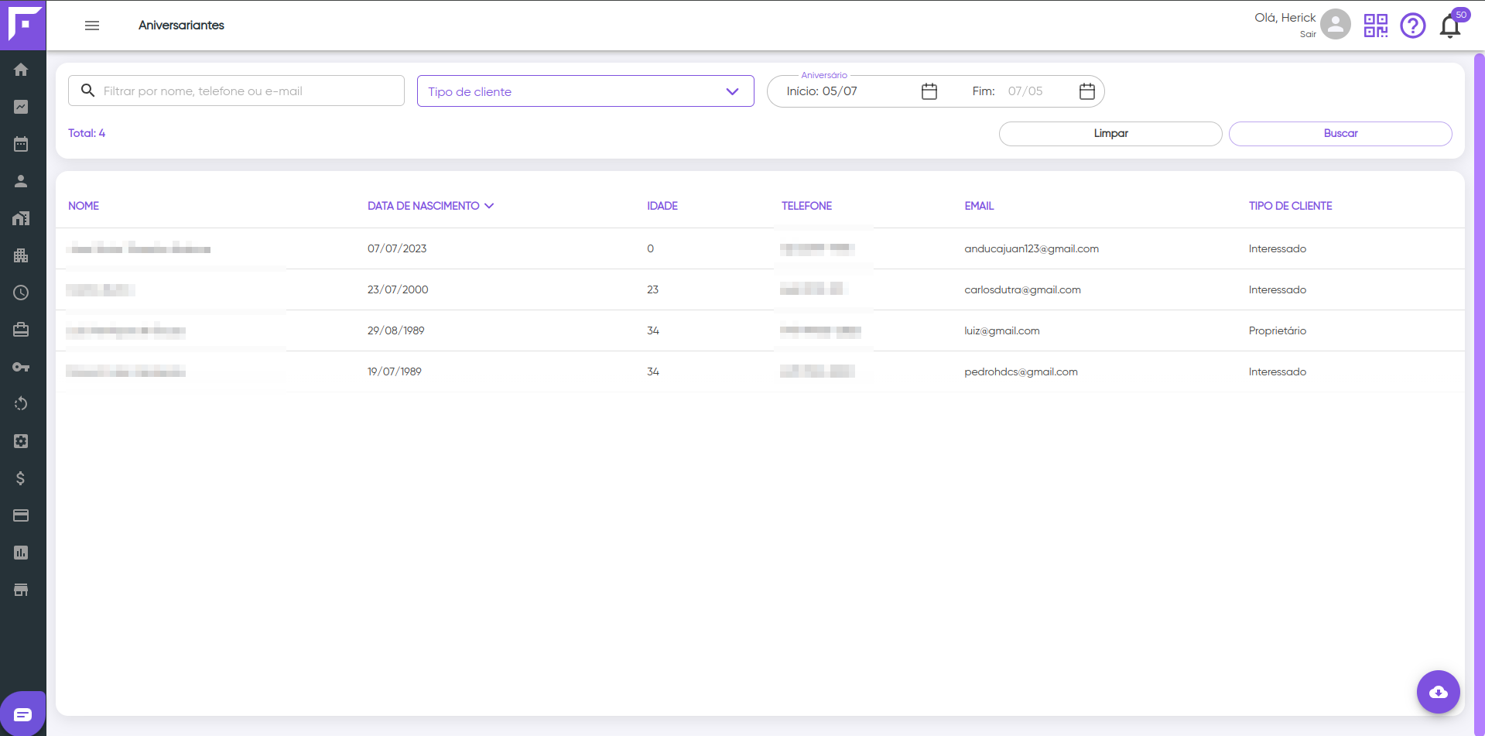The height and width of the screenshot is (736, 1485).
Task: Click the EMAIL column header
Action: click(979, 206)
